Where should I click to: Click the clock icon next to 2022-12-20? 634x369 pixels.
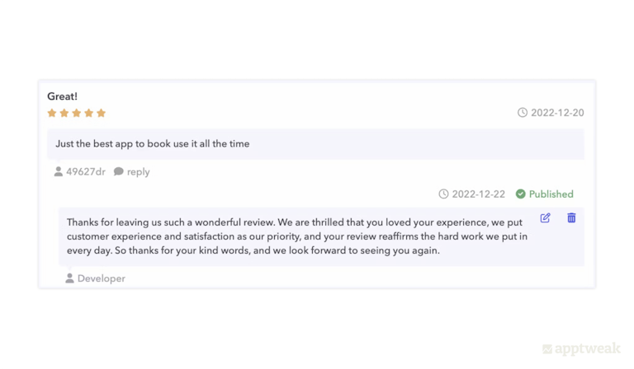523,113
